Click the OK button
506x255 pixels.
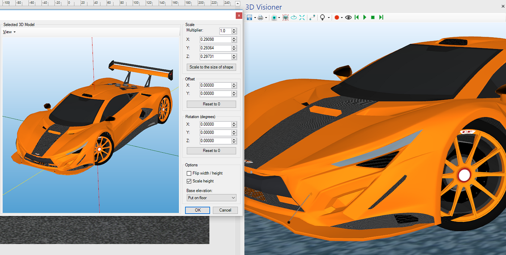click(198, 210)
